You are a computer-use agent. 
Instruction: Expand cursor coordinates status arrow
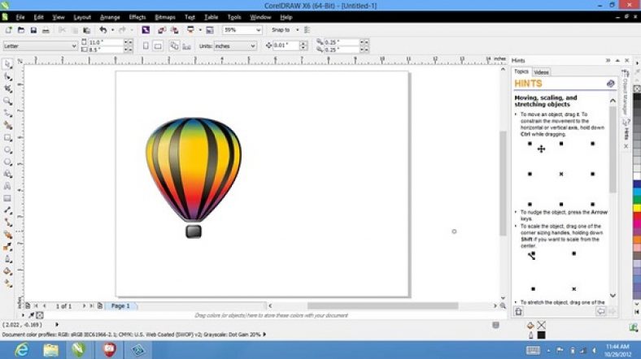[57, 325]
